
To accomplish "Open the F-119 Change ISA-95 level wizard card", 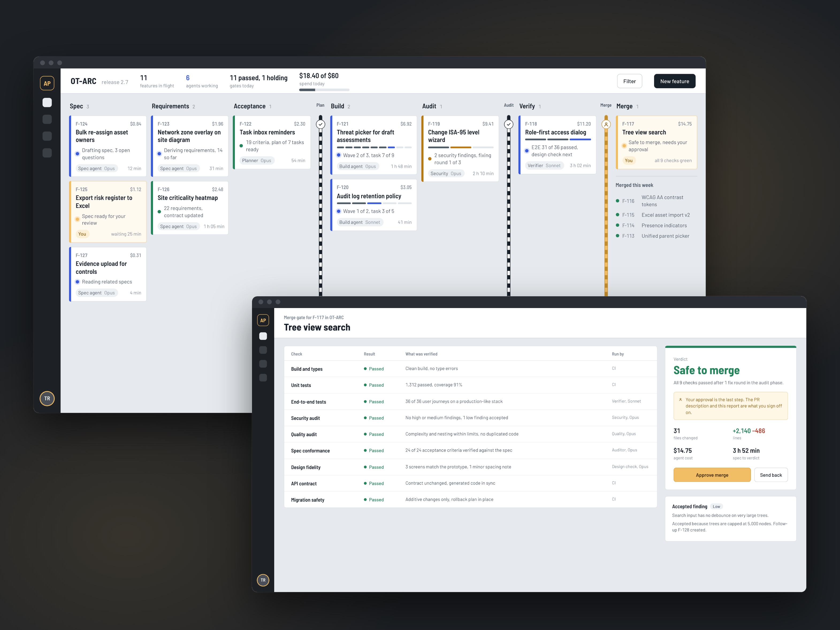I will click(460, 148).
